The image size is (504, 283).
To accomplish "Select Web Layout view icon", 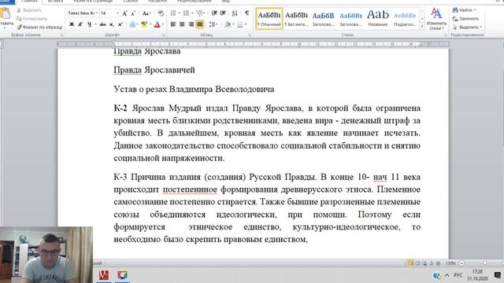I will click(424, 263).
